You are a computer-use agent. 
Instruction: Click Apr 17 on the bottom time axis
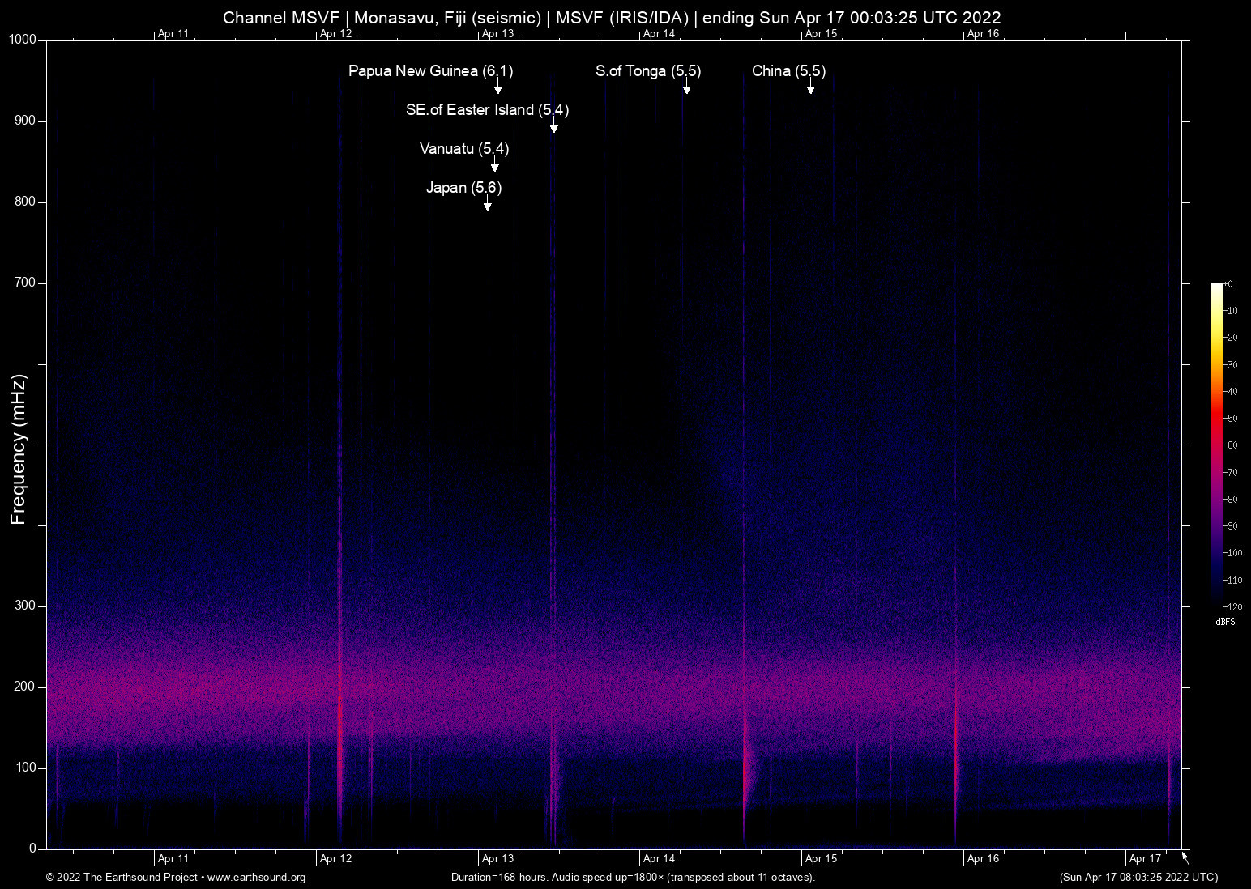1145,859
